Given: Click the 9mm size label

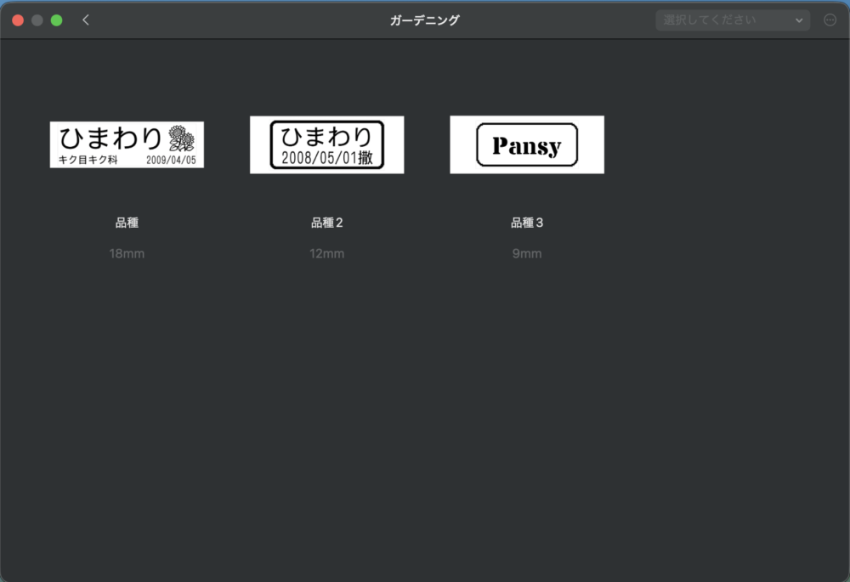Looking at the screenshot, I should (526, 253).
